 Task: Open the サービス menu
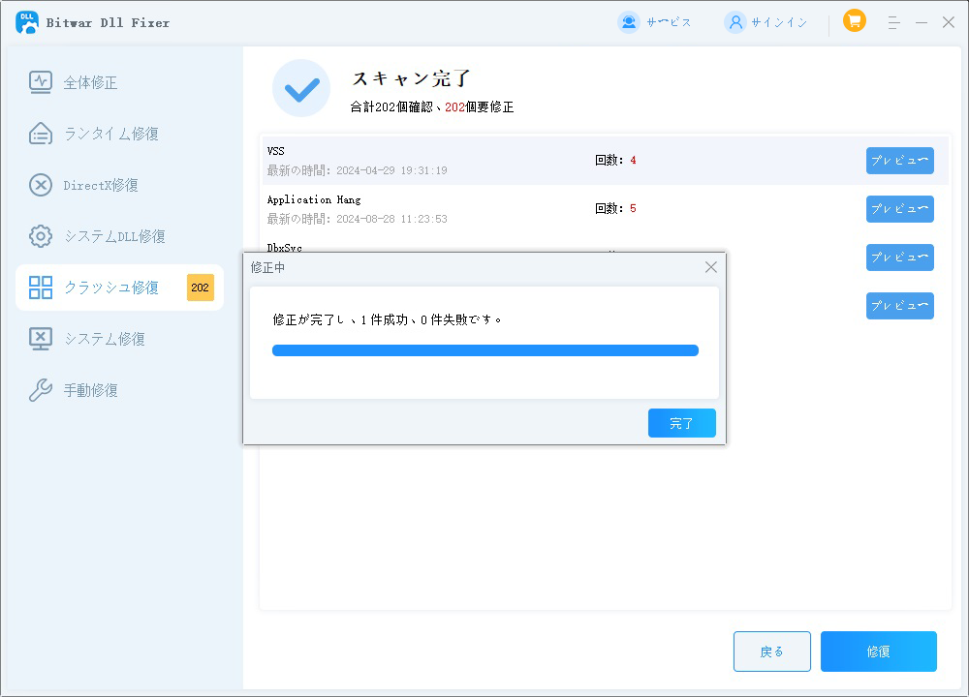656,20
